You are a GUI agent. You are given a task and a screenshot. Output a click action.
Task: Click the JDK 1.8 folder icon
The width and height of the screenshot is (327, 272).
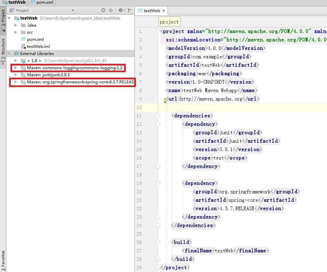point(23,61)
